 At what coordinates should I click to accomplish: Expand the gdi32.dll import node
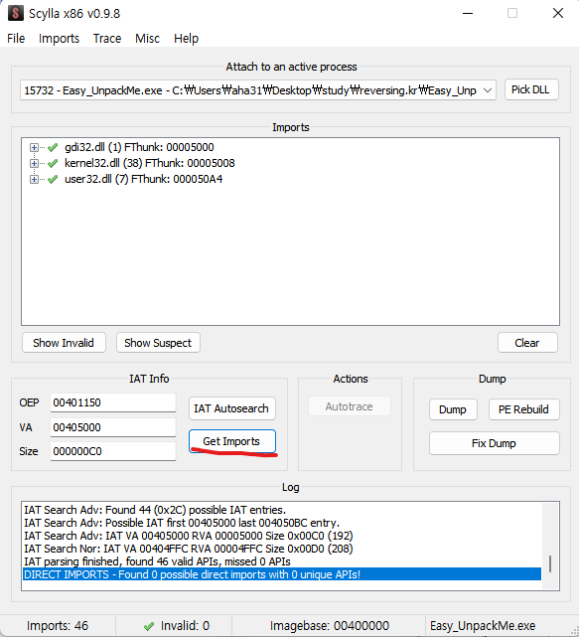[34, 147]
